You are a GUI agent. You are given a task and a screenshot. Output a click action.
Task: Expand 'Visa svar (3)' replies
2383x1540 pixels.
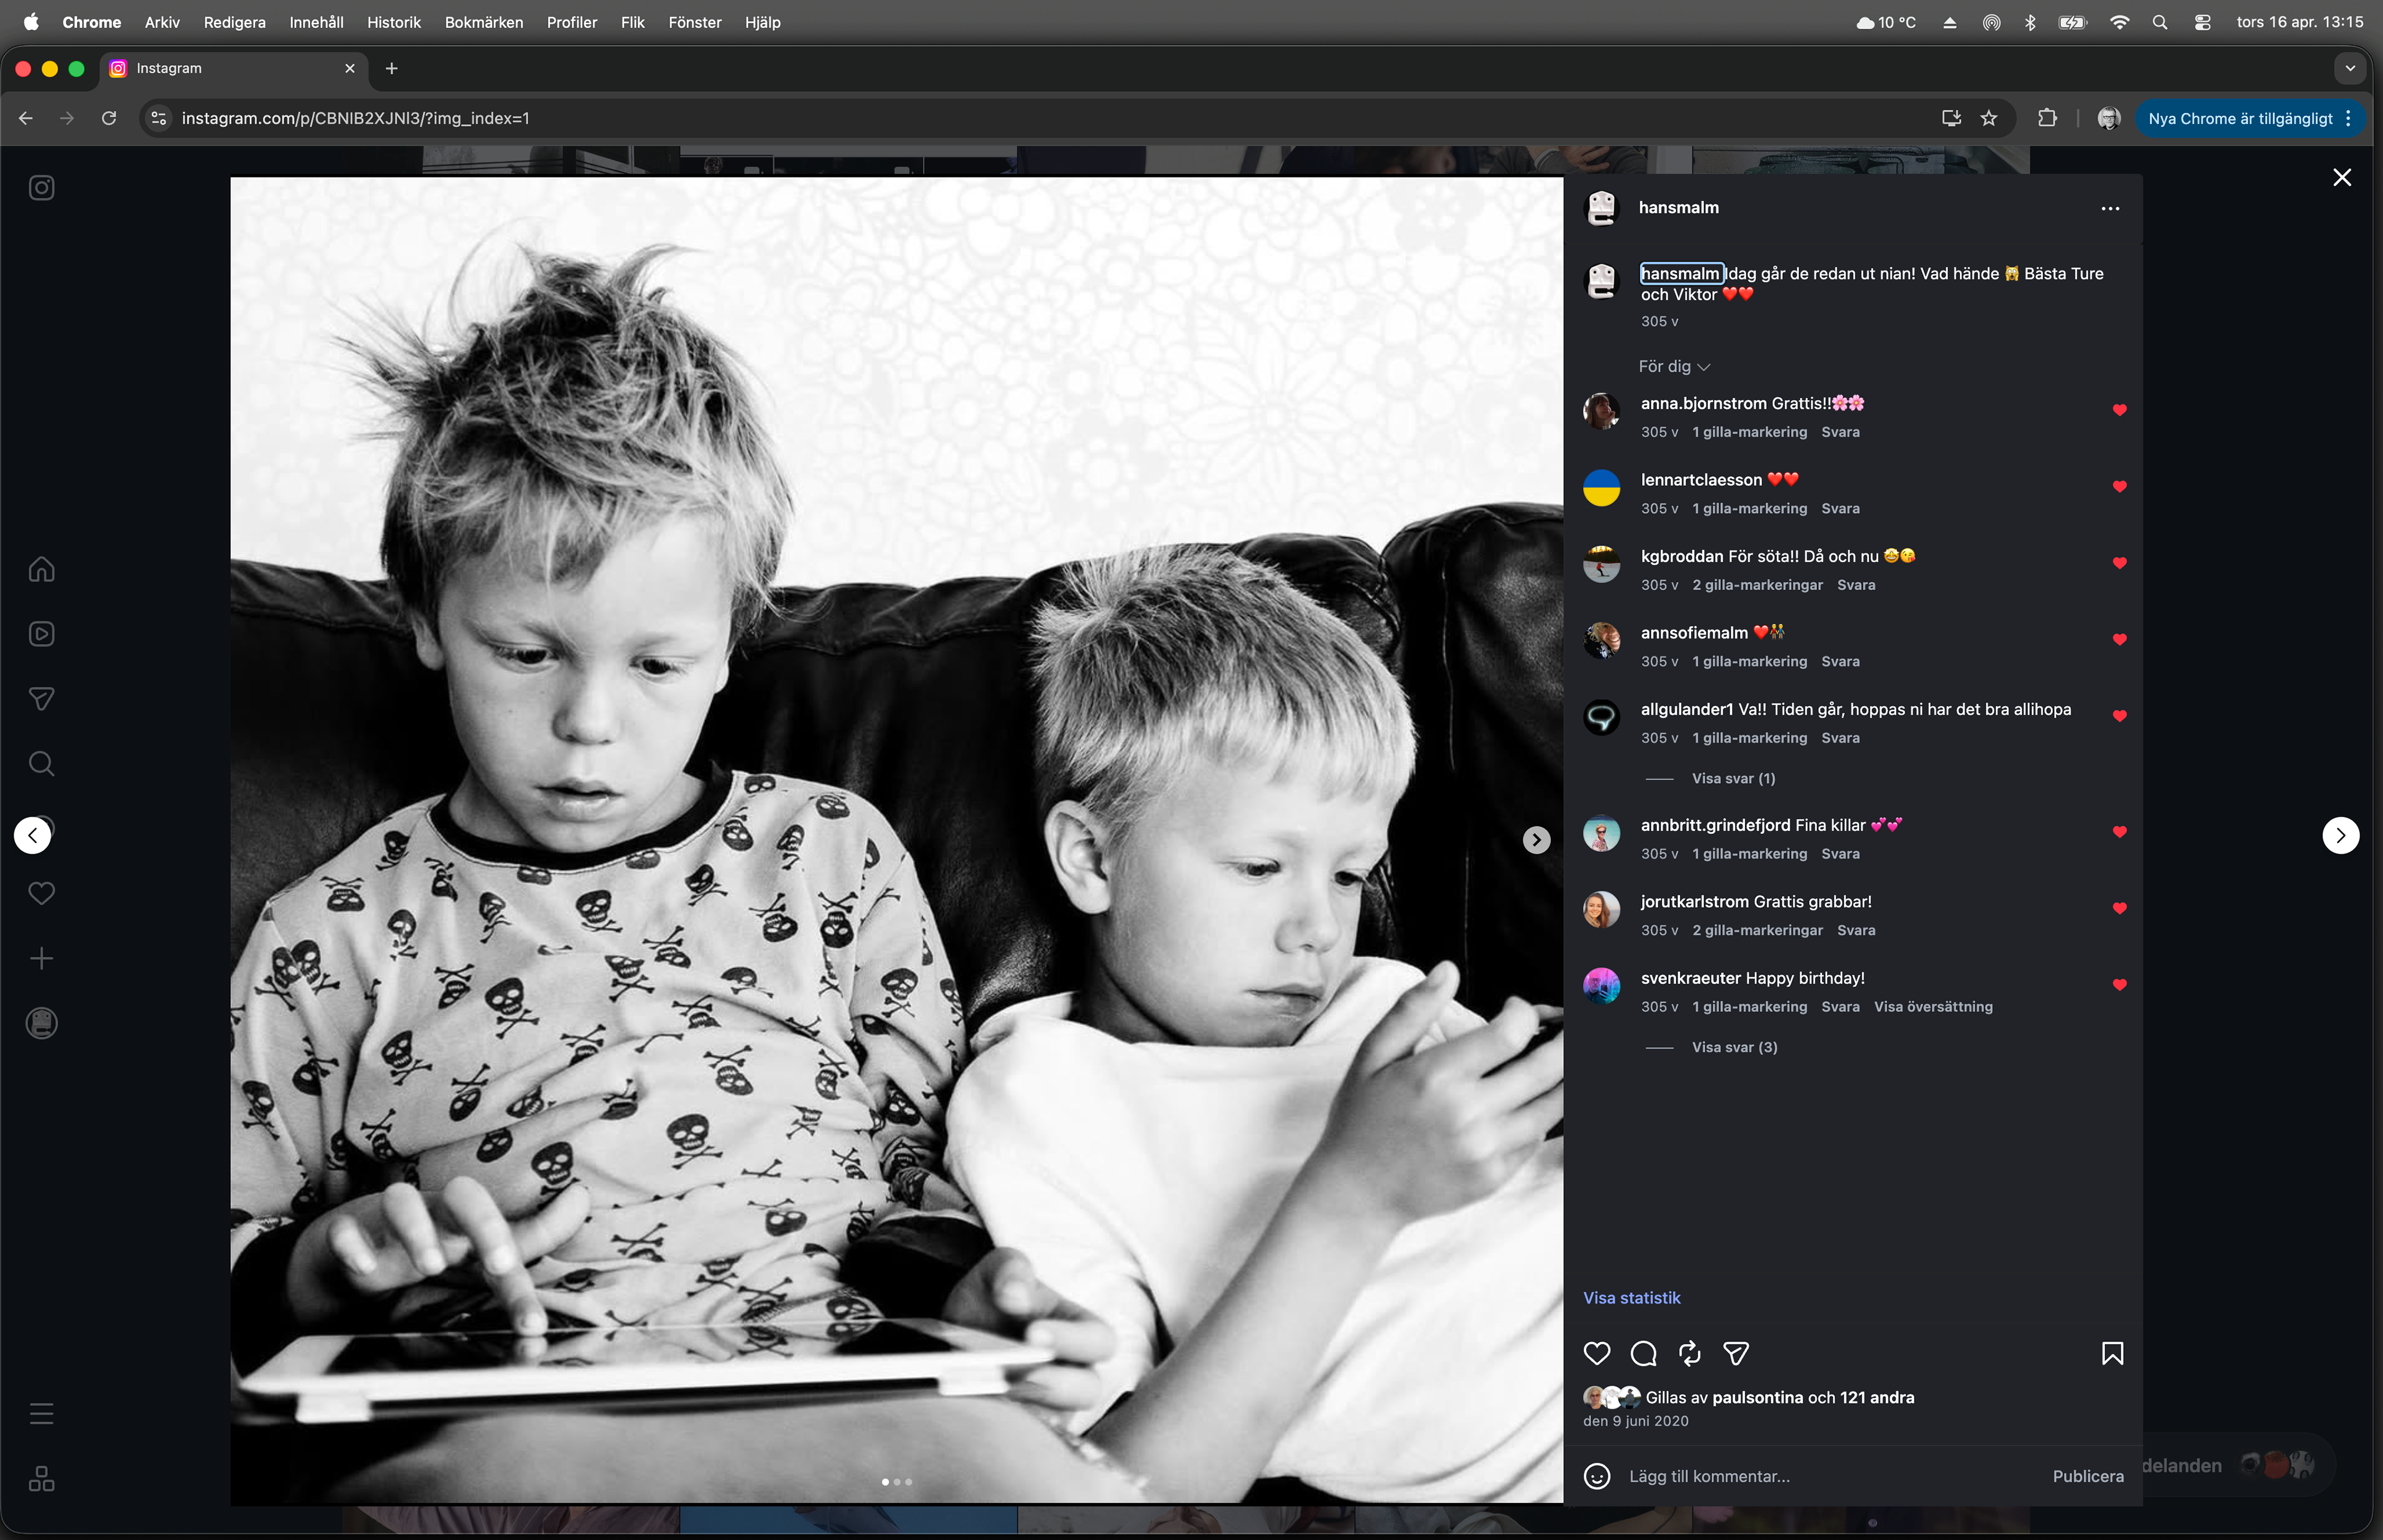click(1734, 1047)
